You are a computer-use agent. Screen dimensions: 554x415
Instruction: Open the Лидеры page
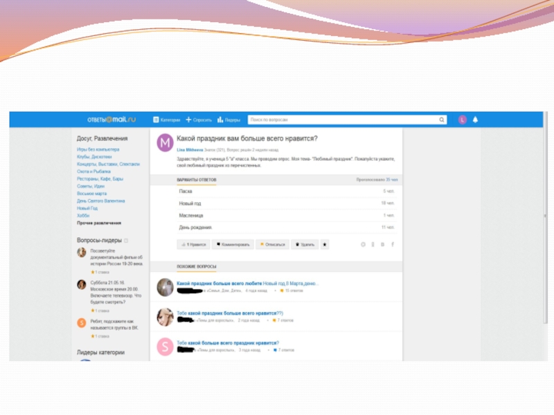pyautogui.click(x=229, y=120)
